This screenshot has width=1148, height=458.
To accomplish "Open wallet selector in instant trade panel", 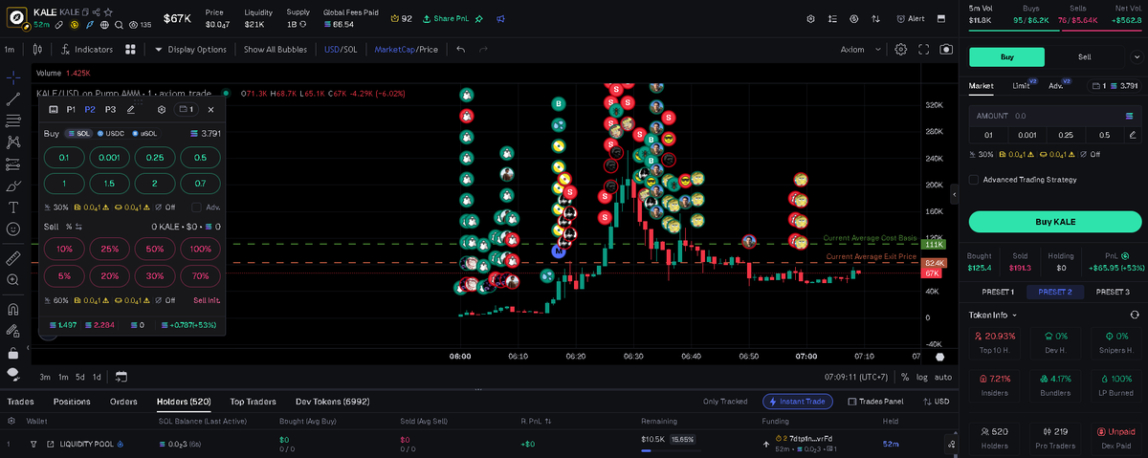I will pyautogui.click(x=185, y=110).
